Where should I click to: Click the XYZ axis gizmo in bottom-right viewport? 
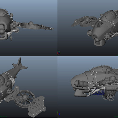(x=59, y=113)
